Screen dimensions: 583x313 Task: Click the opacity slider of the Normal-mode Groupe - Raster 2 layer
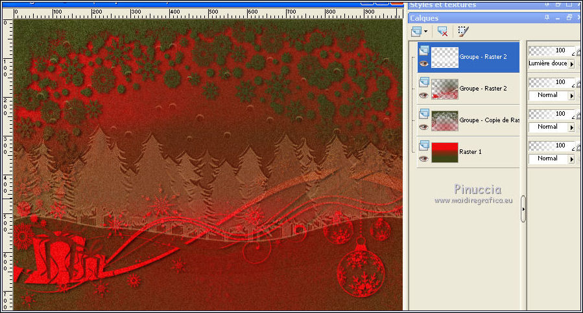552,82
